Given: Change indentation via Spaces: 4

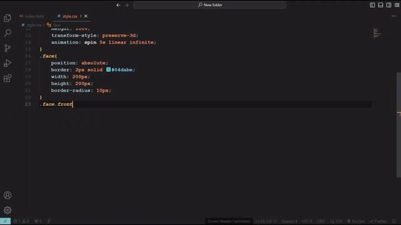Looking at the screenshot, I should pos(289,221).
